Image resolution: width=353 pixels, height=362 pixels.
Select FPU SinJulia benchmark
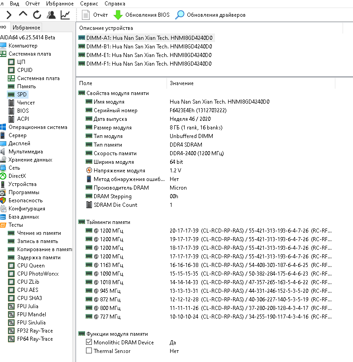pos(31,323)
